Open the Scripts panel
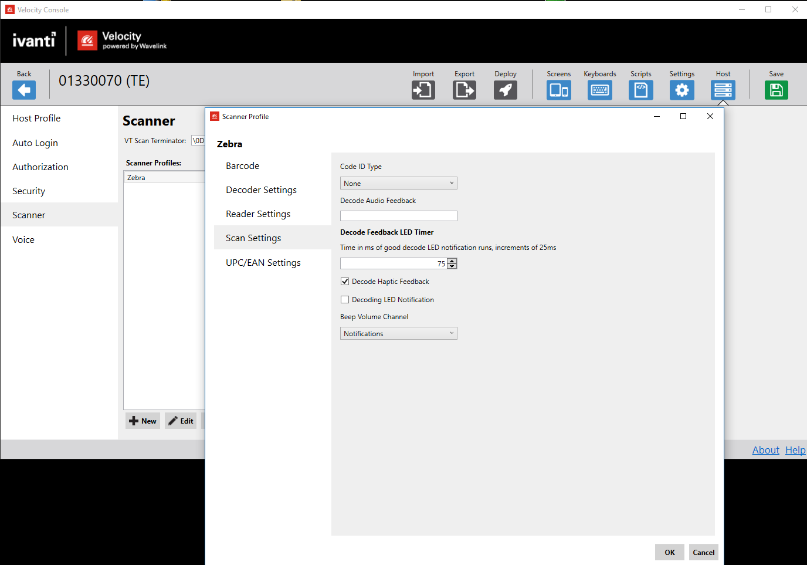 (640, 90)
